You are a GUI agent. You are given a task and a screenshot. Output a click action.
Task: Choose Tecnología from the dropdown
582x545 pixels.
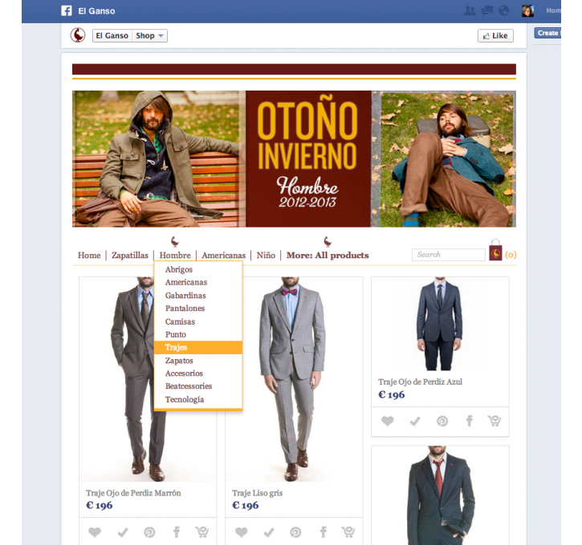pyautogui.click(x=198, y=399)
